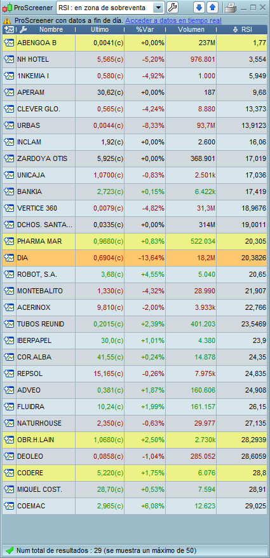Open the Acceder a datos en tiempo real link
This screenshot has height=558, width=270.
pyautogui.click(x=173, y=20)
